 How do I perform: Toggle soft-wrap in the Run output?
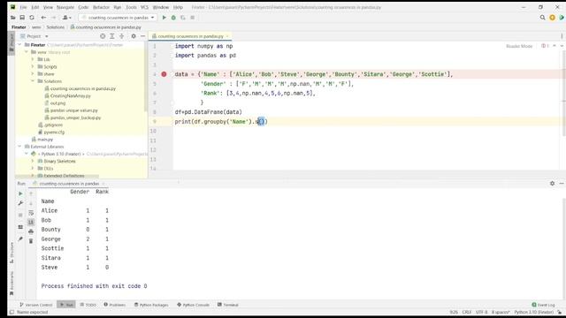click(31, 213)
